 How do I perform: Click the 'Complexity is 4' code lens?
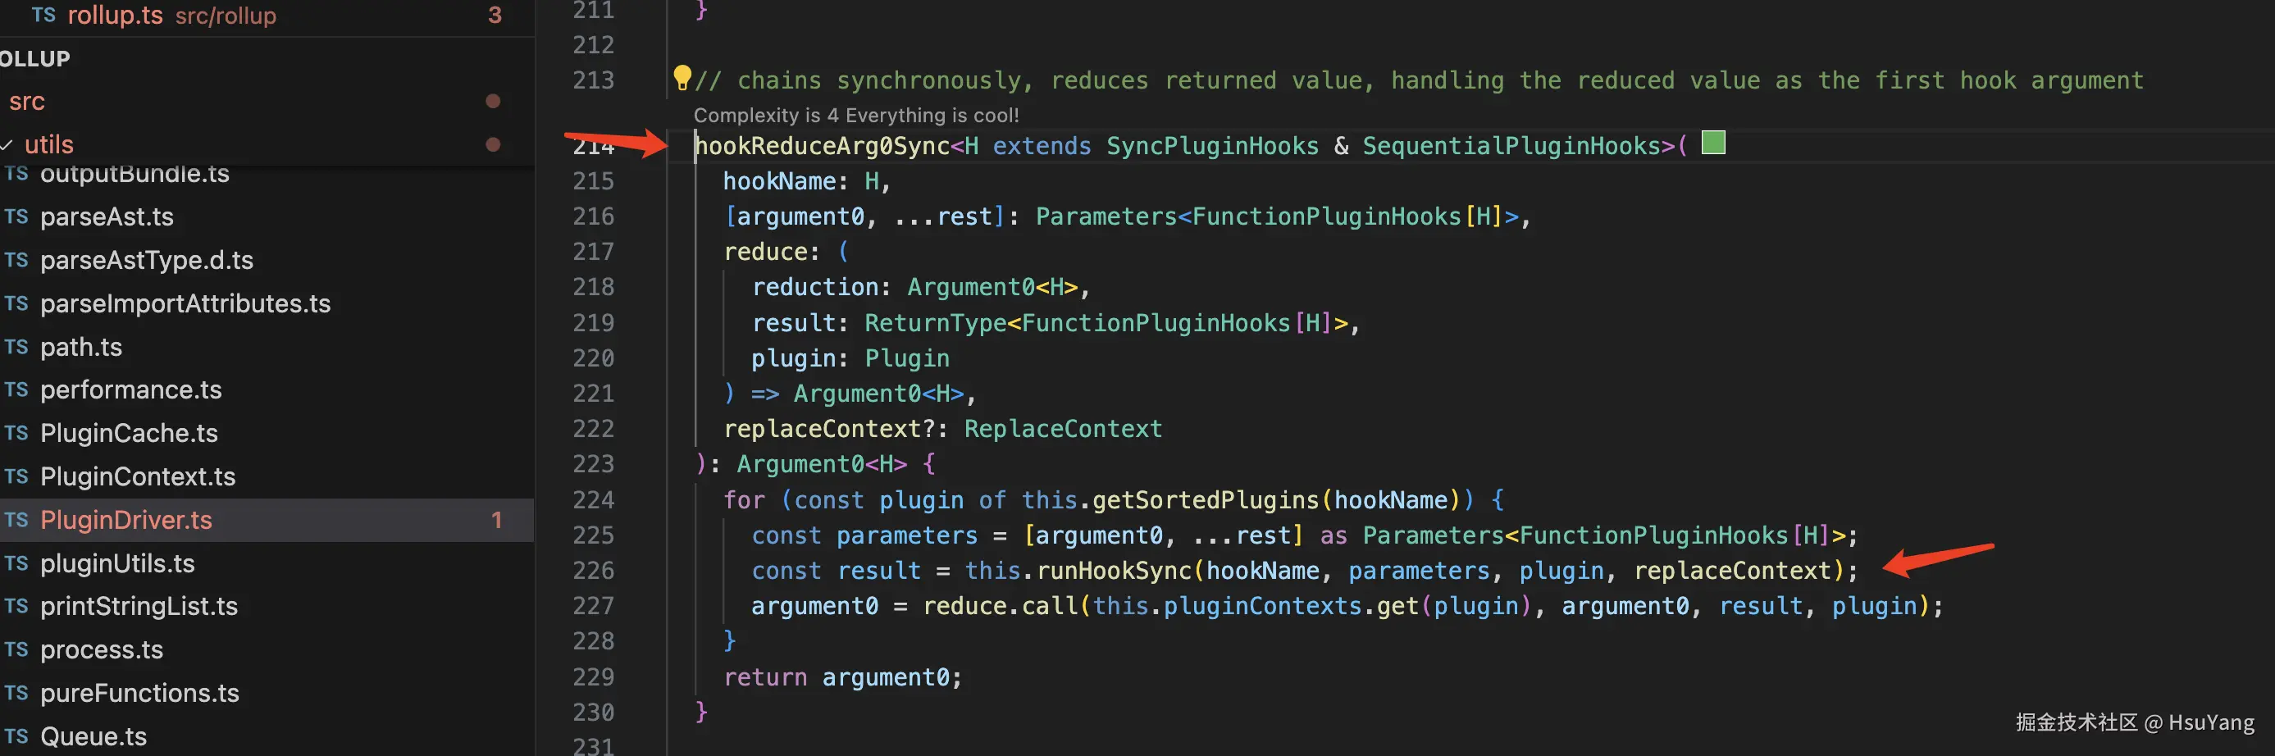pyautogui.click(x=855, y=115)
